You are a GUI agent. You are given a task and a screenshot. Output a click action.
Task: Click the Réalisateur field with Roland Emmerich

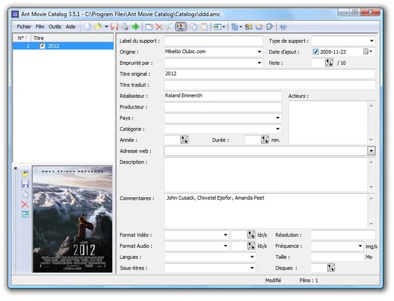[223, 96]
